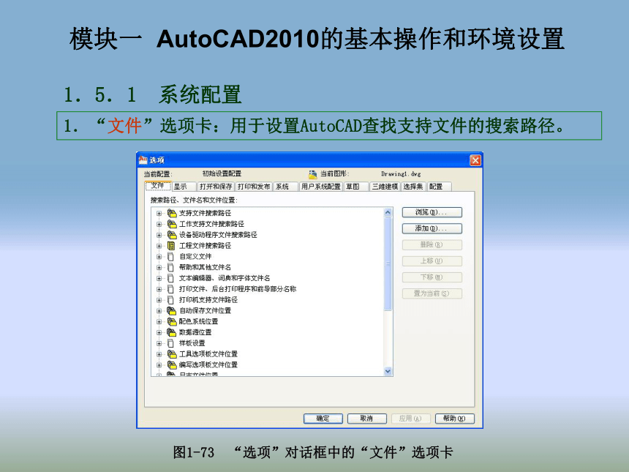This screenshot has height=472, width=629.
Task: Select the 自动保存文件位置 label
Action: coord(205,311)
